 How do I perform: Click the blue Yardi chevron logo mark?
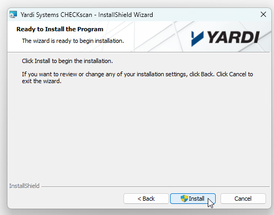(197, 39)
